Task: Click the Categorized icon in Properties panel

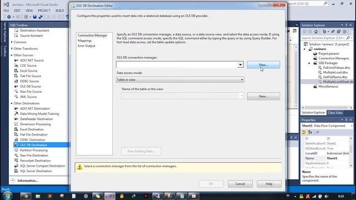Action: 304,132
